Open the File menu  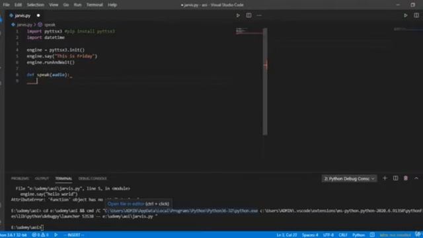click(6, 5)
